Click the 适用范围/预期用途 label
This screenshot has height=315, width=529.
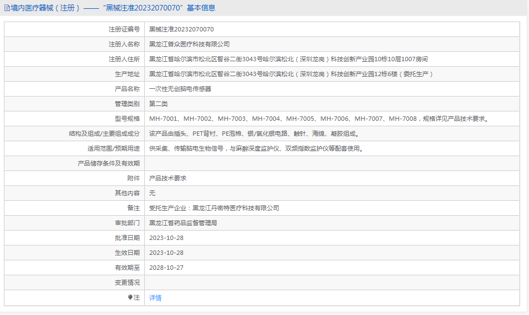pos(113,148)
